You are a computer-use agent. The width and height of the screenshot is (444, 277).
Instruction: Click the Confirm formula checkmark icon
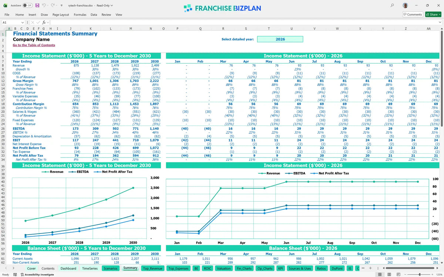coord(38,23)
